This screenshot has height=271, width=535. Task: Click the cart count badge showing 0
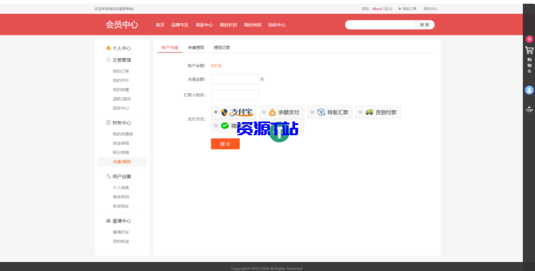click(529, 39)
